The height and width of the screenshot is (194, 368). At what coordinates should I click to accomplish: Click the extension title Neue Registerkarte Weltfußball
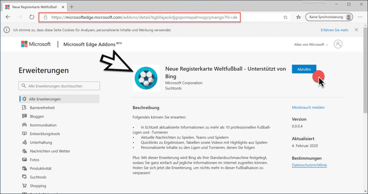[226, 72]
